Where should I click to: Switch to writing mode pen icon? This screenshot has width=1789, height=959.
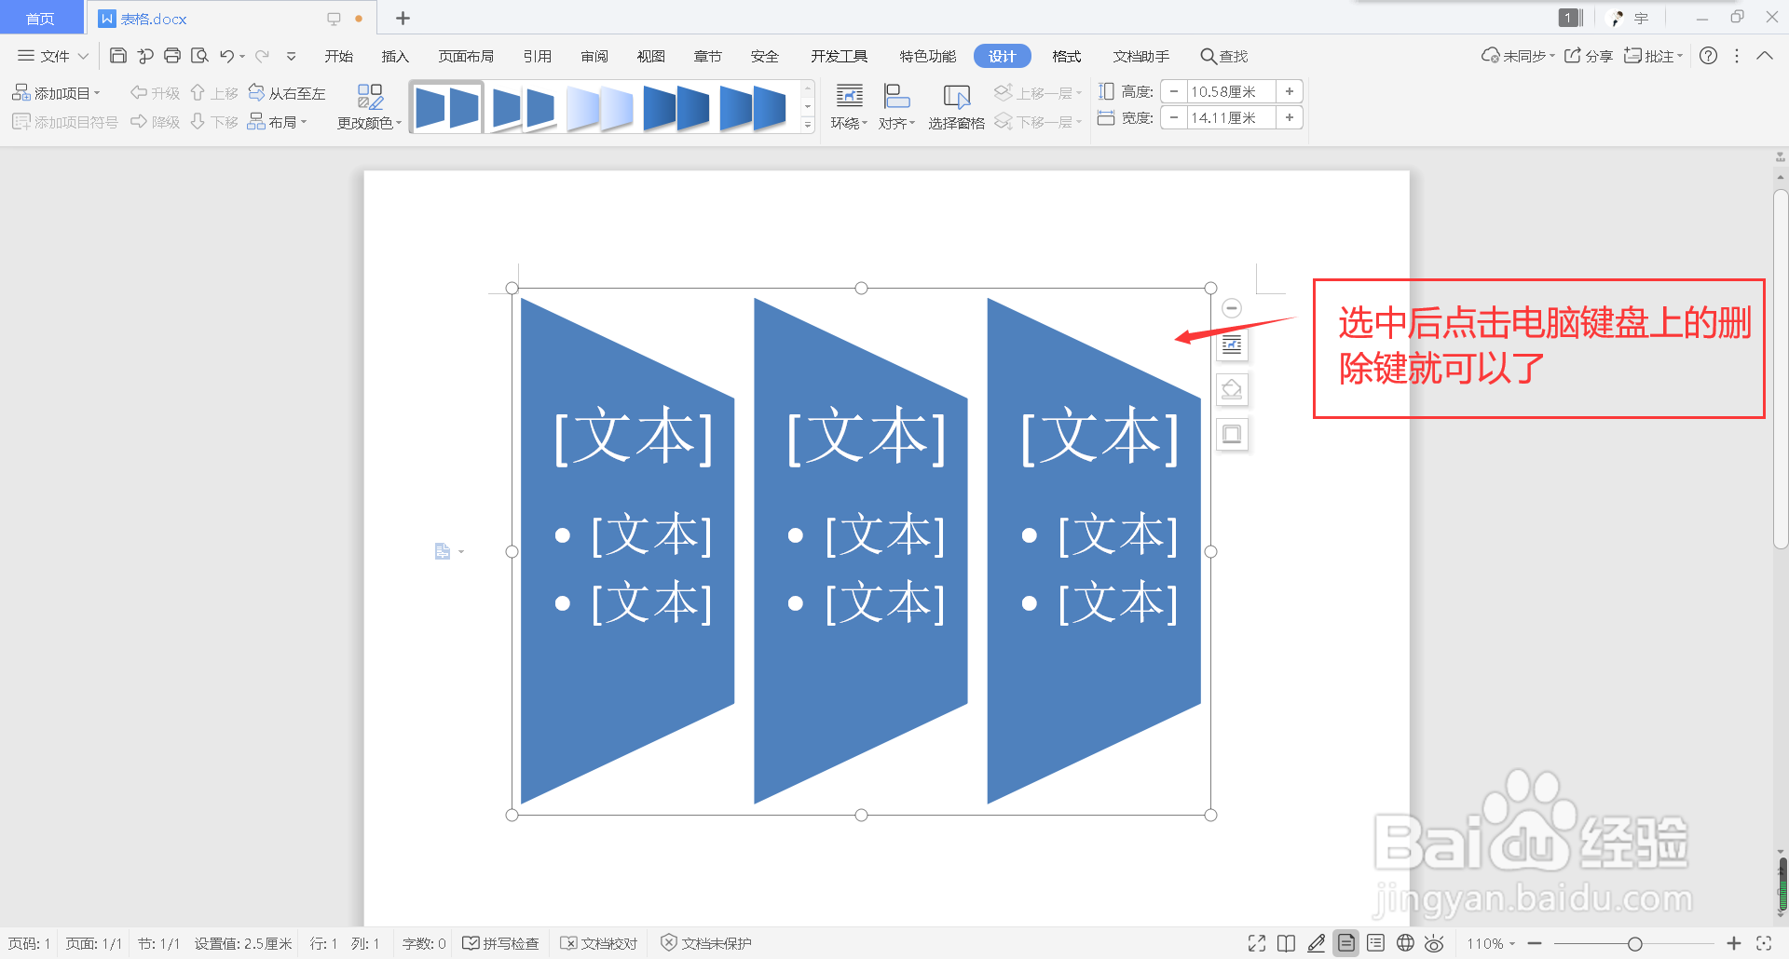[1316, 943]
